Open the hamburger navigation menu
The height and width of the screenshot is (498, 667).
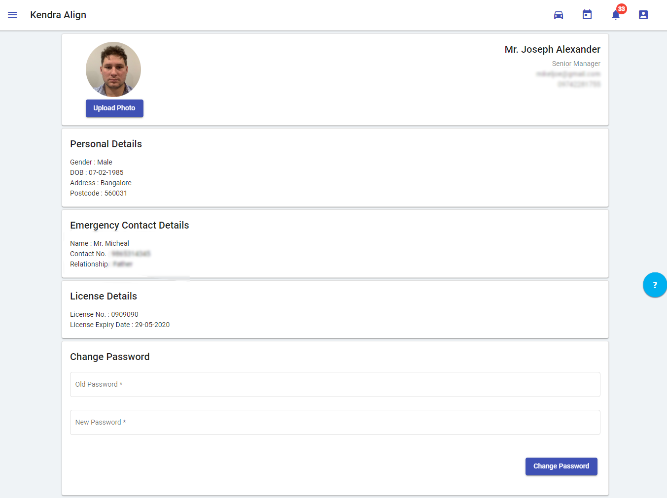tap(12, 15)
